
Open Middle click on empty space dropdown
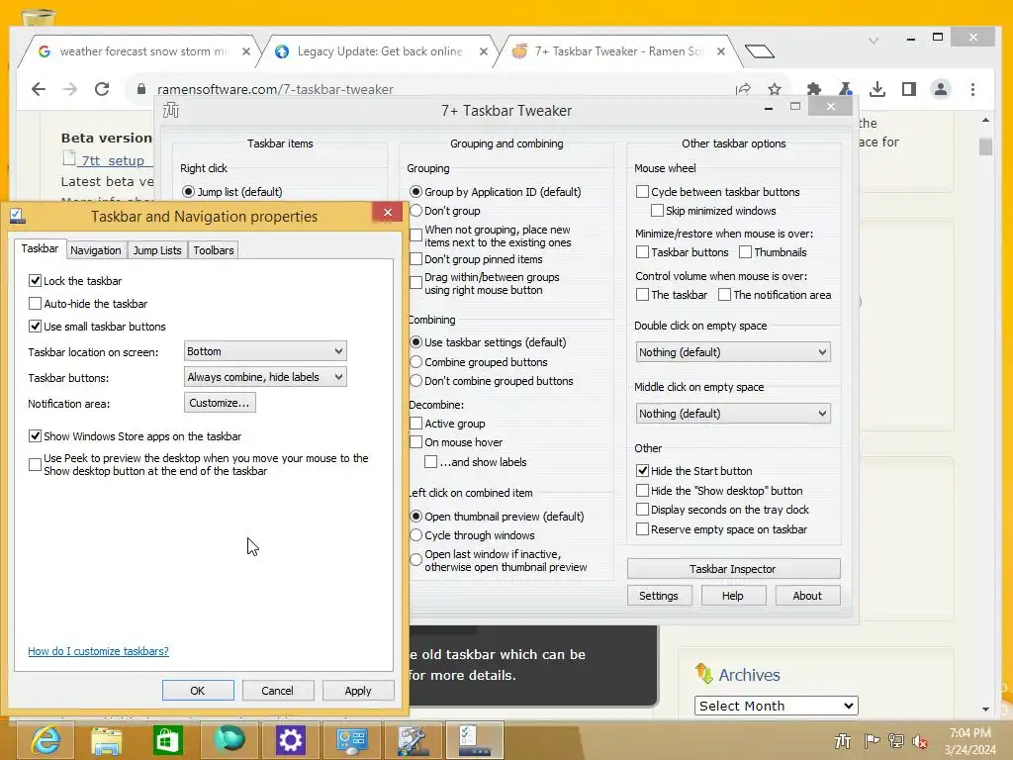(733, 414)
